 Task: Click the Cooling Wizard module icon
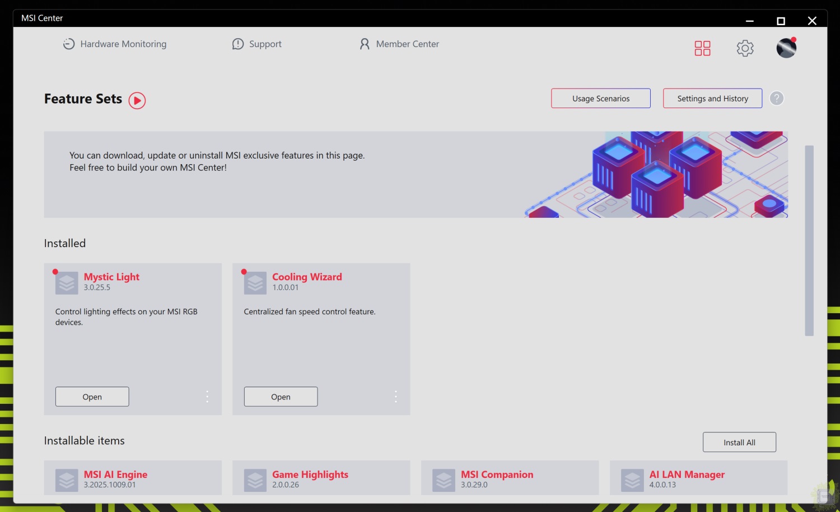click(x=255, y=283)
